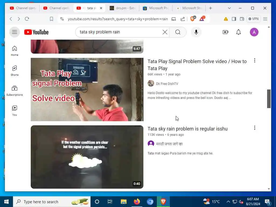Open the taskbar weather widget

(211, 202)
